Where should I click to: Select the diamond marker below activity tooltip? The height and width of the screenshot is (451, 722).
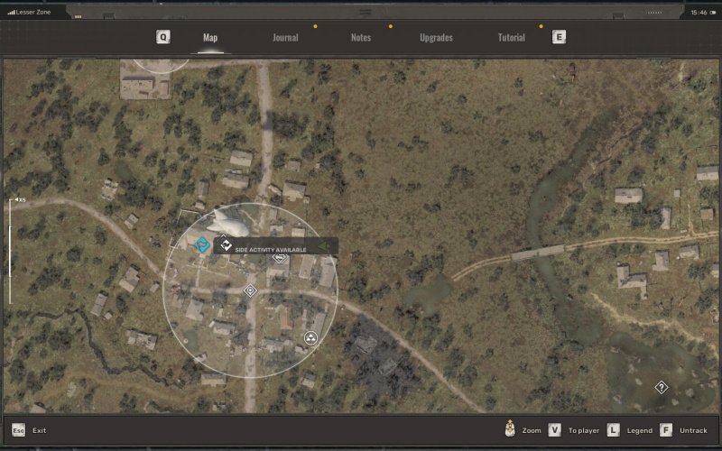[x=280, y=258]
